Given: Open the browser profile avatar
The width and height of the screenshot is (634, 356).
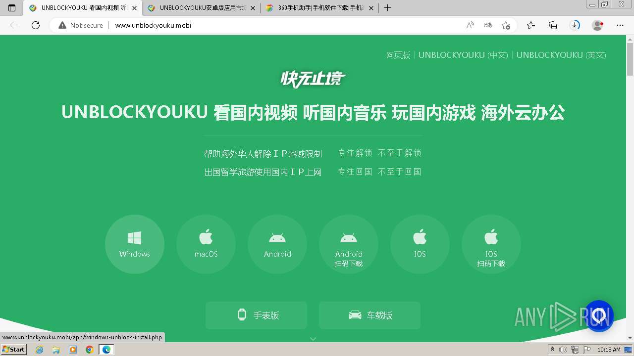Looking at the screenshot, I should click(598, 25).
